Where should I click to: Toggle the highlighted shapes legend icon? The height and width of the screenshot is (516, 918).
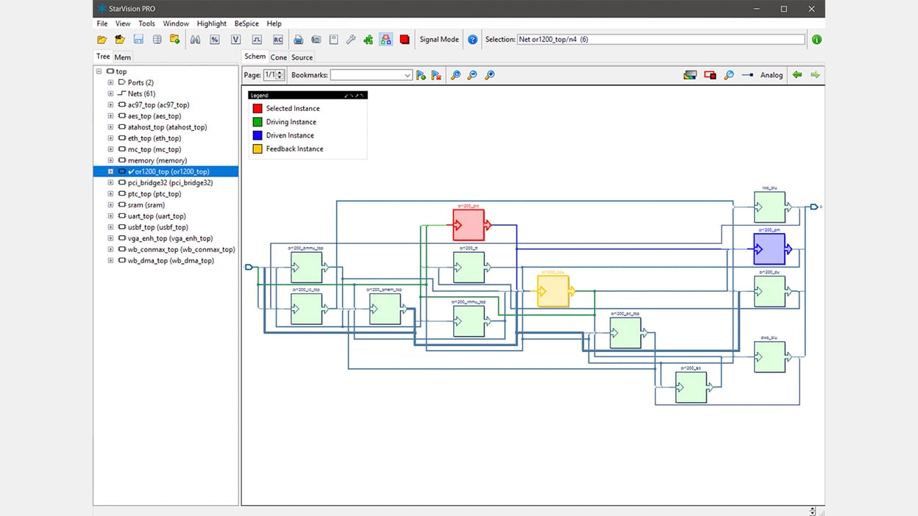tap(386, 40)
